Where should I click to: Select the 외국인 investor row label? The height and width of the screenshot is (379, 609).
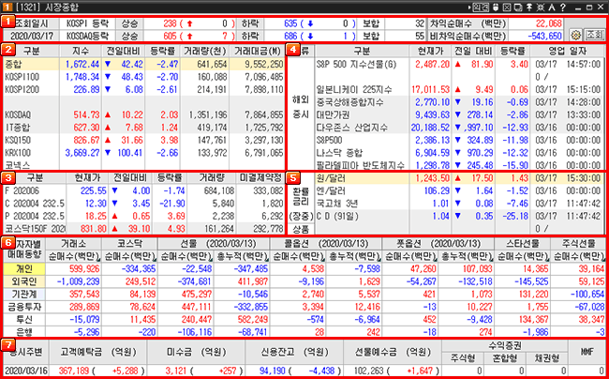pos(24,281)
